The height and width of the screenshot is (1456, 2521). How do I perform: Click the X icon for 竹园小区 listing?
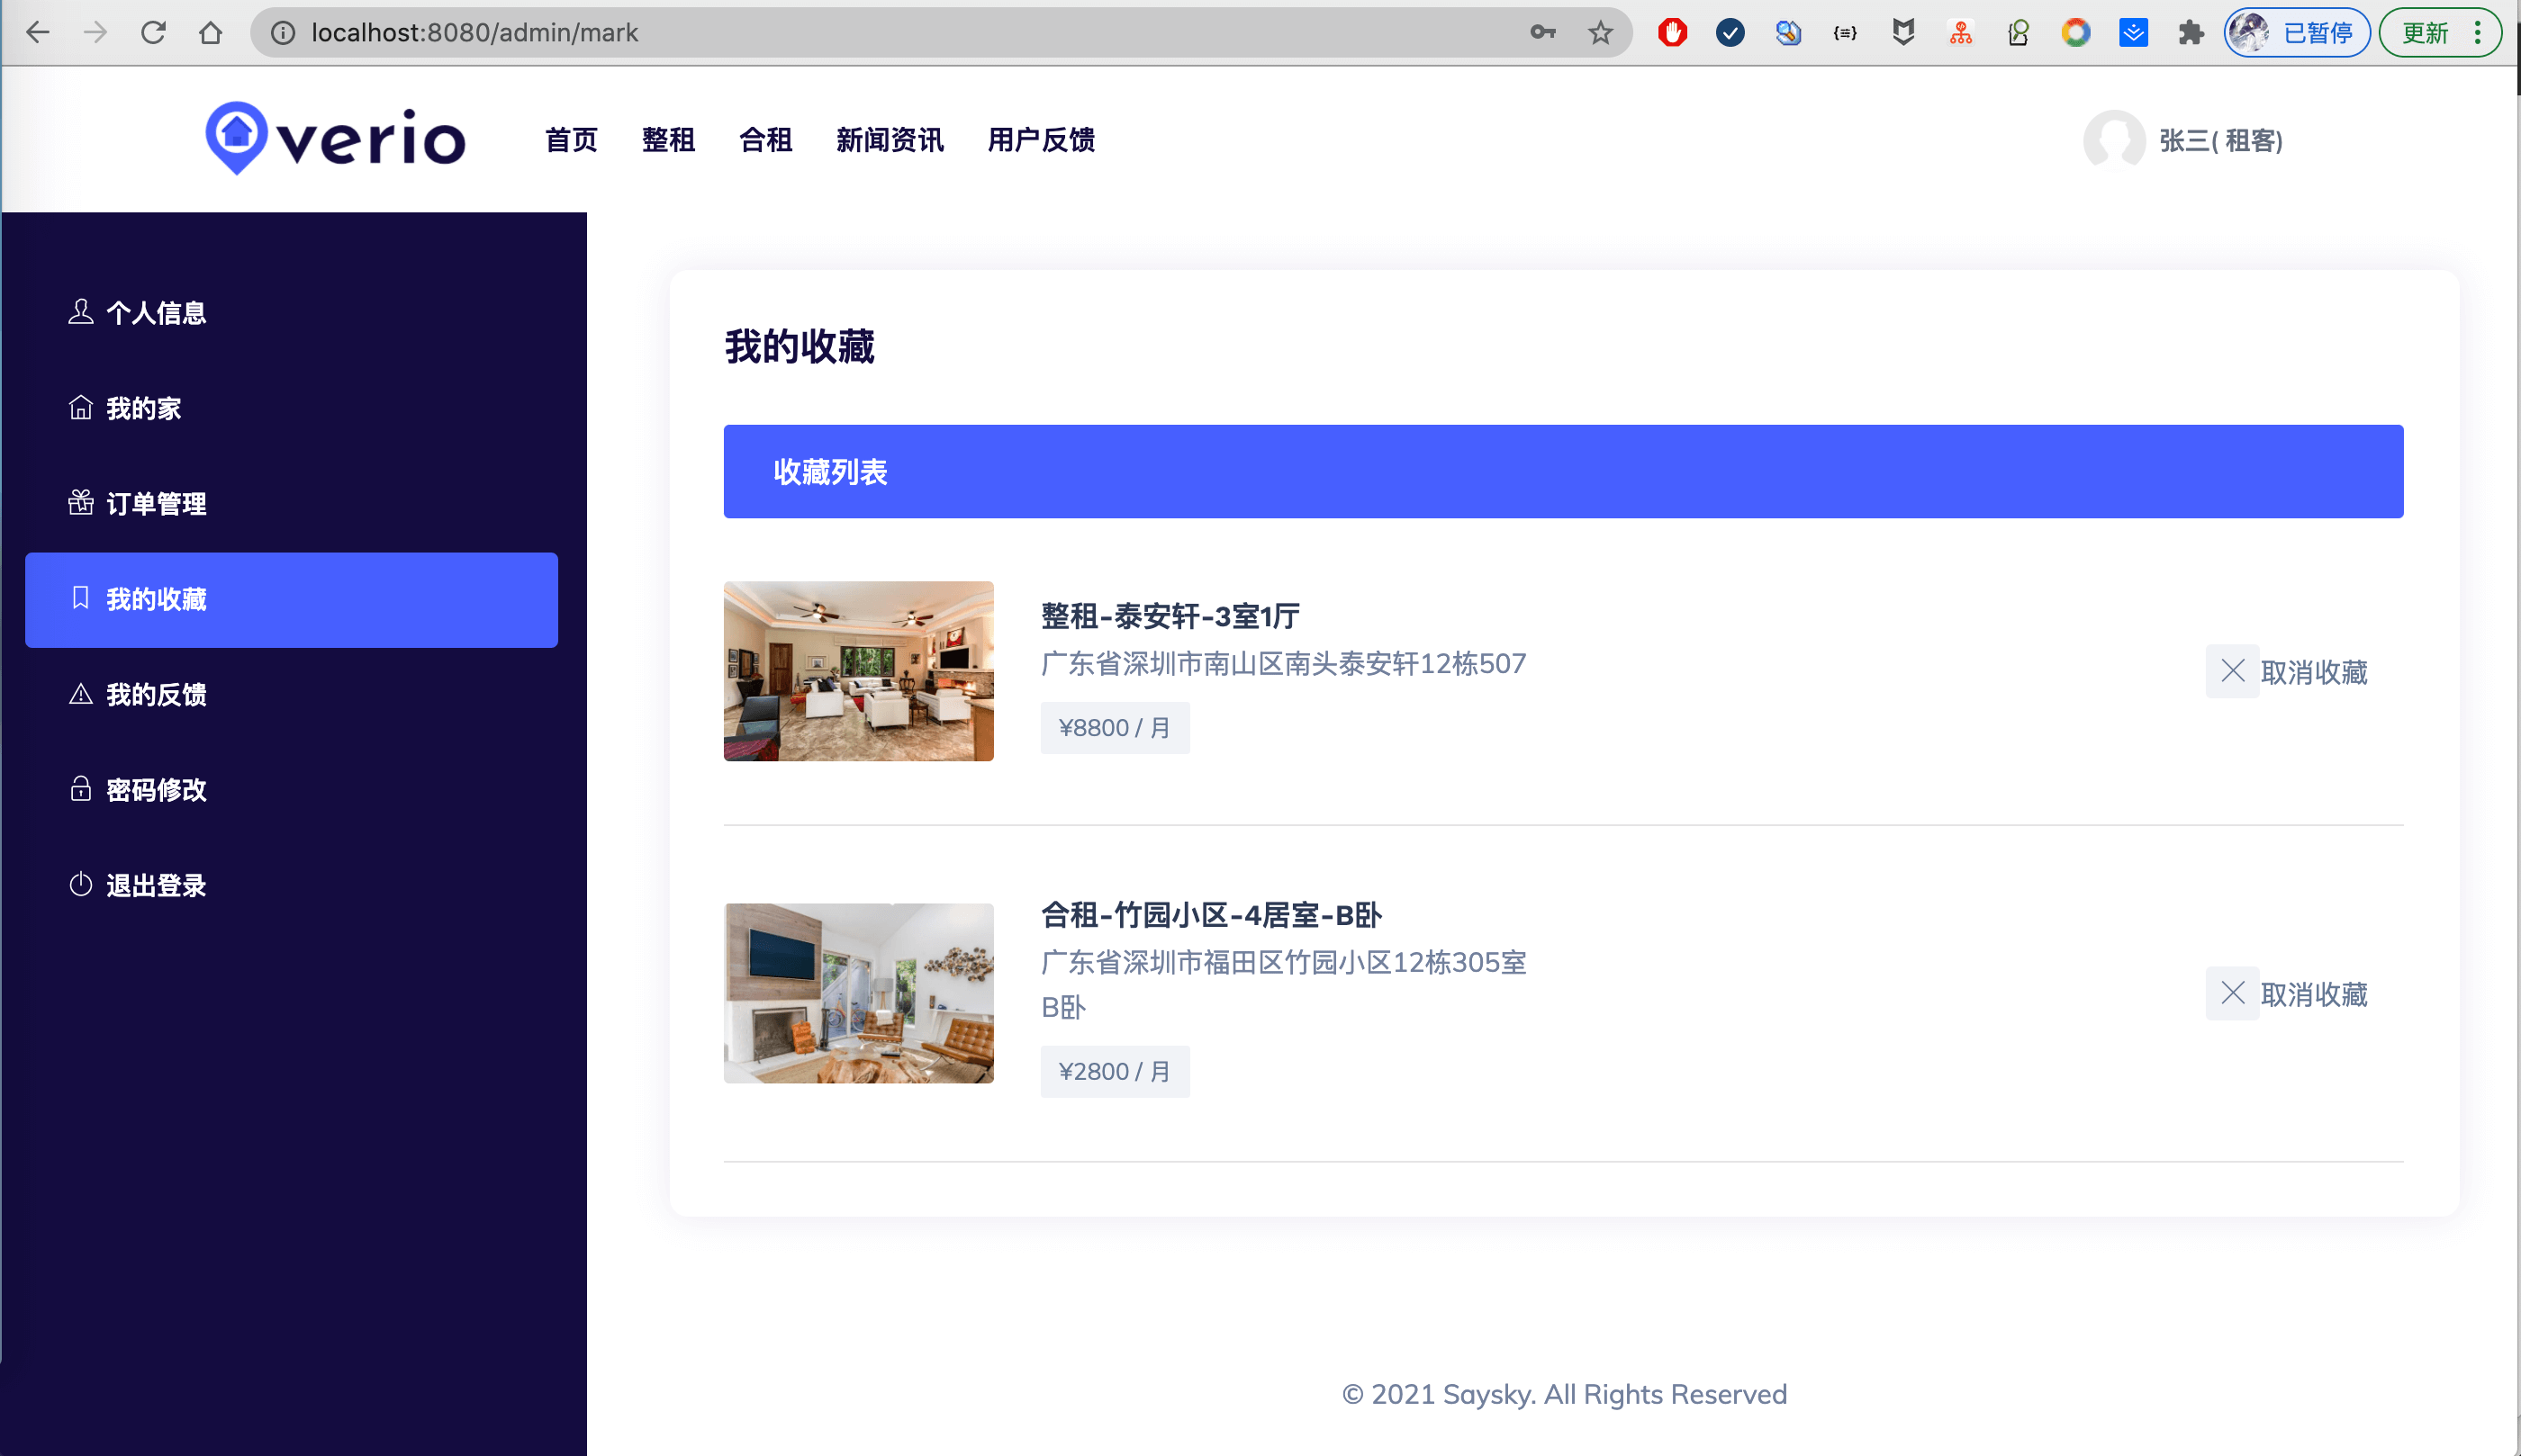point(2232,993)
